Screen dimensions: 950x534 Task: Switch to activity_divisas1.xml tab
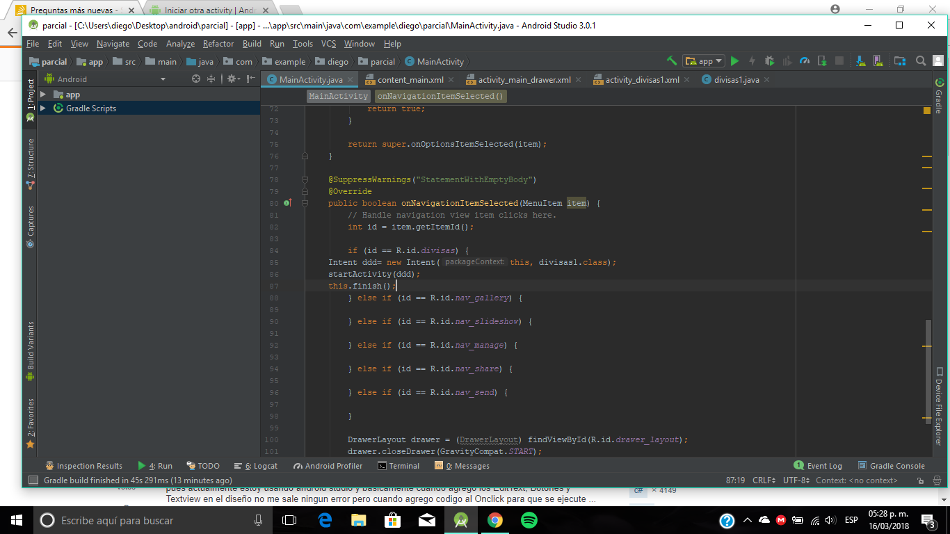[642, 79]
